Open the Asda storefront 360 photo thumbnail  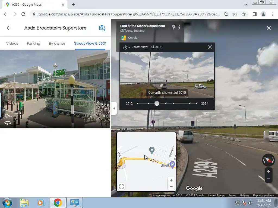(x=55, y=89)
